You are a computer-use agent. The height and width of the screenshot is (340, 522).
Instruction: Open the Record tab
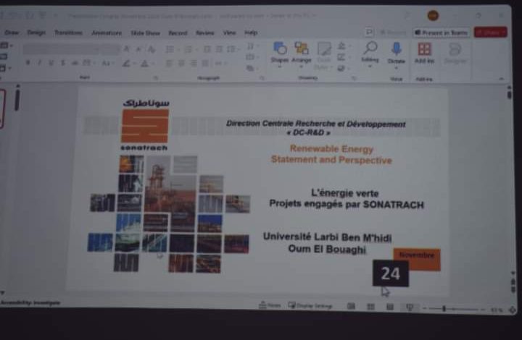tap(178, 33)
